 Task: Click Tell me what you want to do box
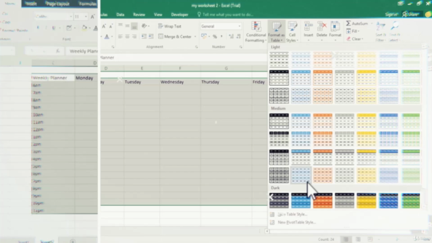click(x=225, y=15)
